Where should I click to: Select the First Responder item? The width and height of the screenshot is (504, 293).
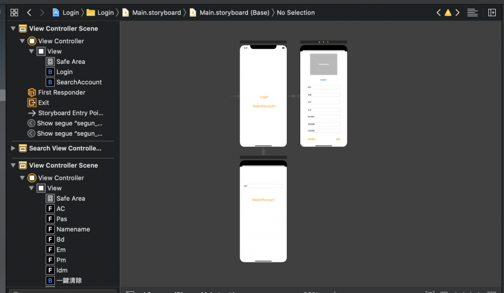57,92
